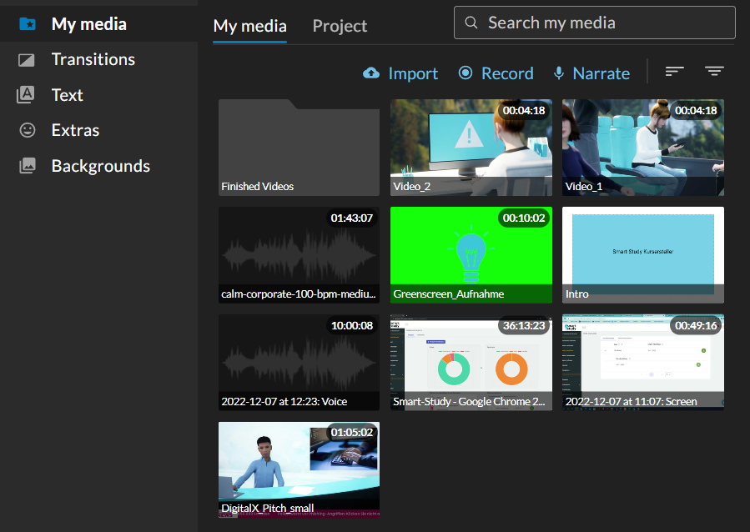
Task: Open the filter media options
Action: click(x=713, y=72)
